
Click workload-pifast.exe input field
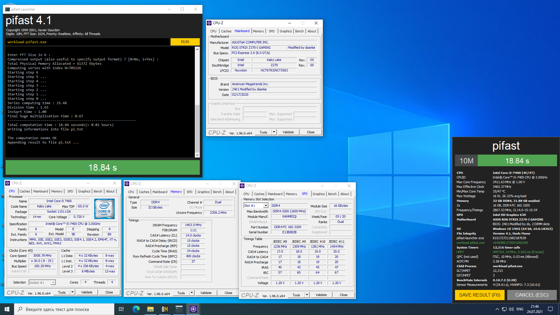pyautogui.click(x=87, y=42)
